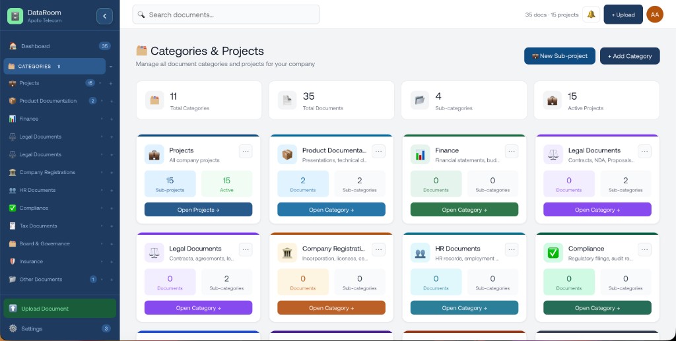Image resolution: width=676 pixels, height=341 pixels.
Task: Click the plus next to Finance in the sidebar
Action: coord(112,119)
